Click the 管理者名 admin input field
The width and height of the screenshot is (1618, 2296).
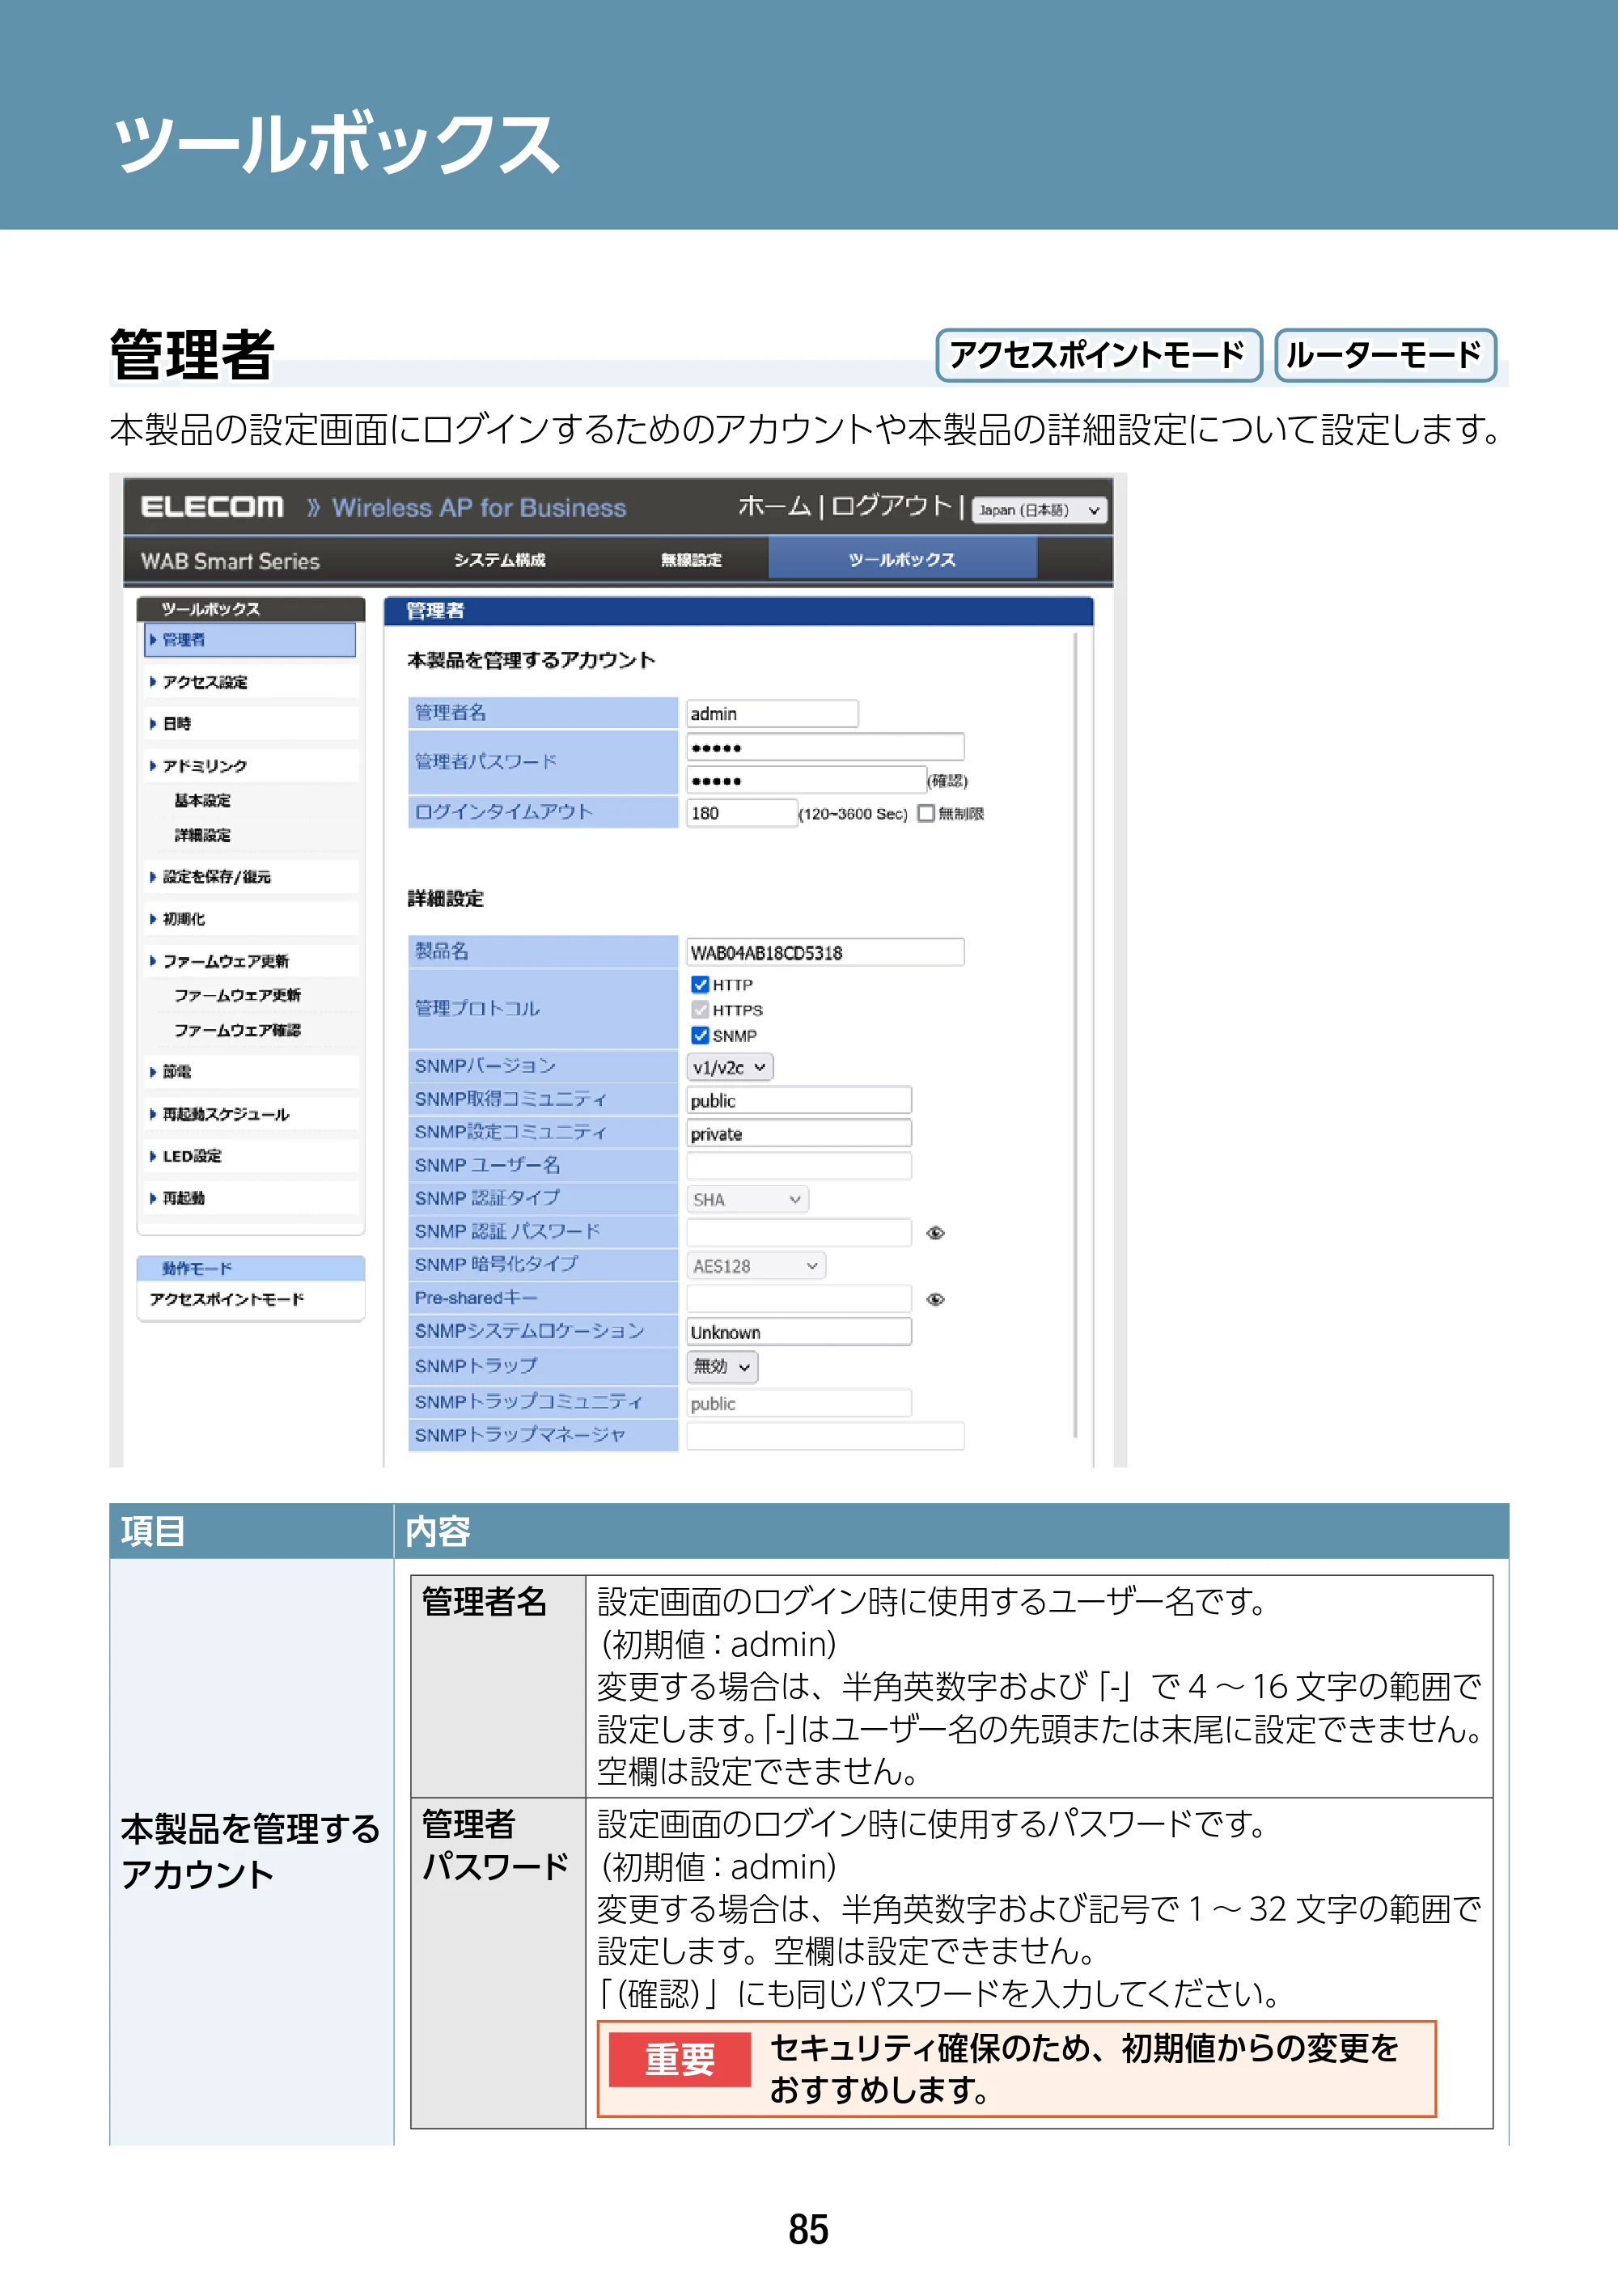point(772,714)
